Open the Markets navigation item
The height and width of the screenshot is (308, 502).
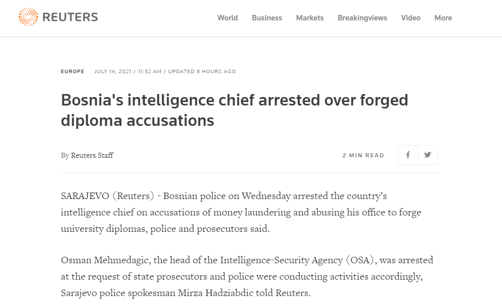310,18
